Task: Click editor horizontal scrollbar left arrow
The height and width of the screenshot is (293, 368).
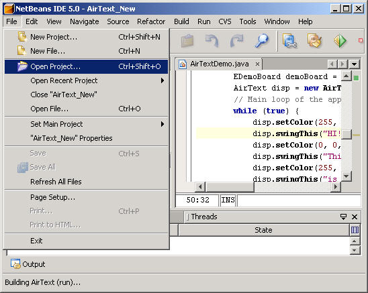Action: click(x=200, y=187)
